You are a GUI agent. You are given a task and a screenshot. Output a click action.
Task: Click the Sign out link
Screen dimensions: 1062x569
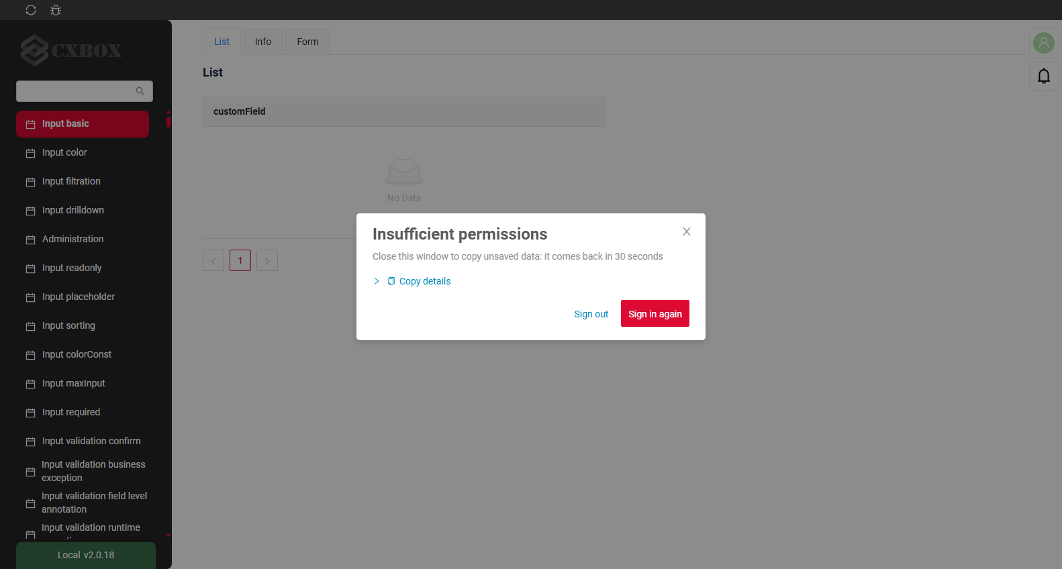pyautogui.click(x=591, y=314)
